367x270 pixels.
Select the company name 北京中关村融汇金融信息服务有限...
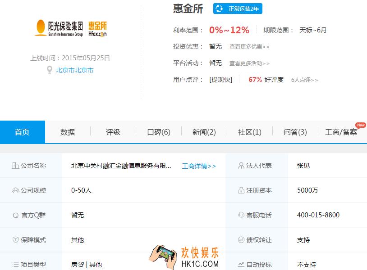121,166
